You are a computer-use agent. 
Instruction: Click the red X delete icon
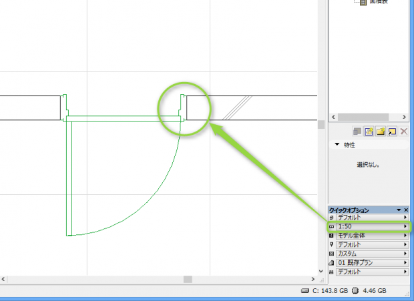(x=404, y=131)
